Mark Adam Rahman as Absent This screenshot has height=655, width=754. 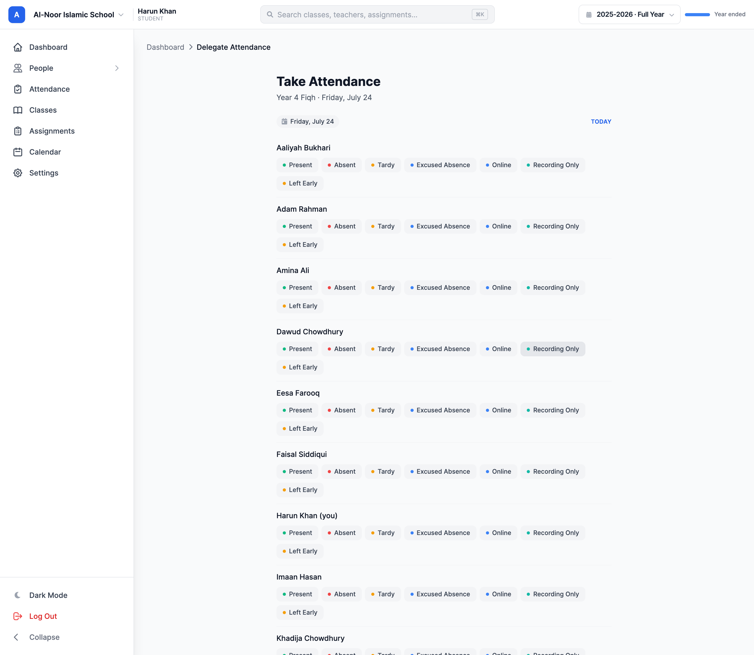tap(342, 226)
